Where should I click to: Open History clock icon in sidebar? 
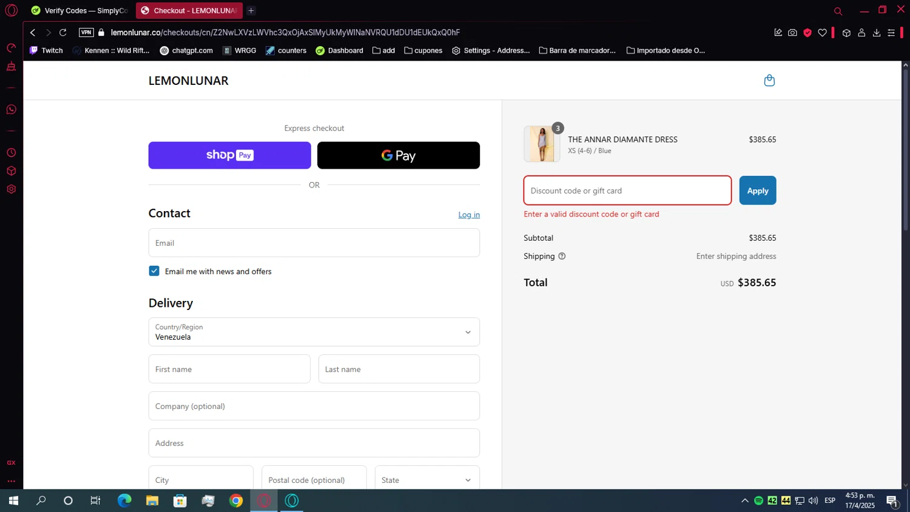pyautogui.click(x=11, y=153)
